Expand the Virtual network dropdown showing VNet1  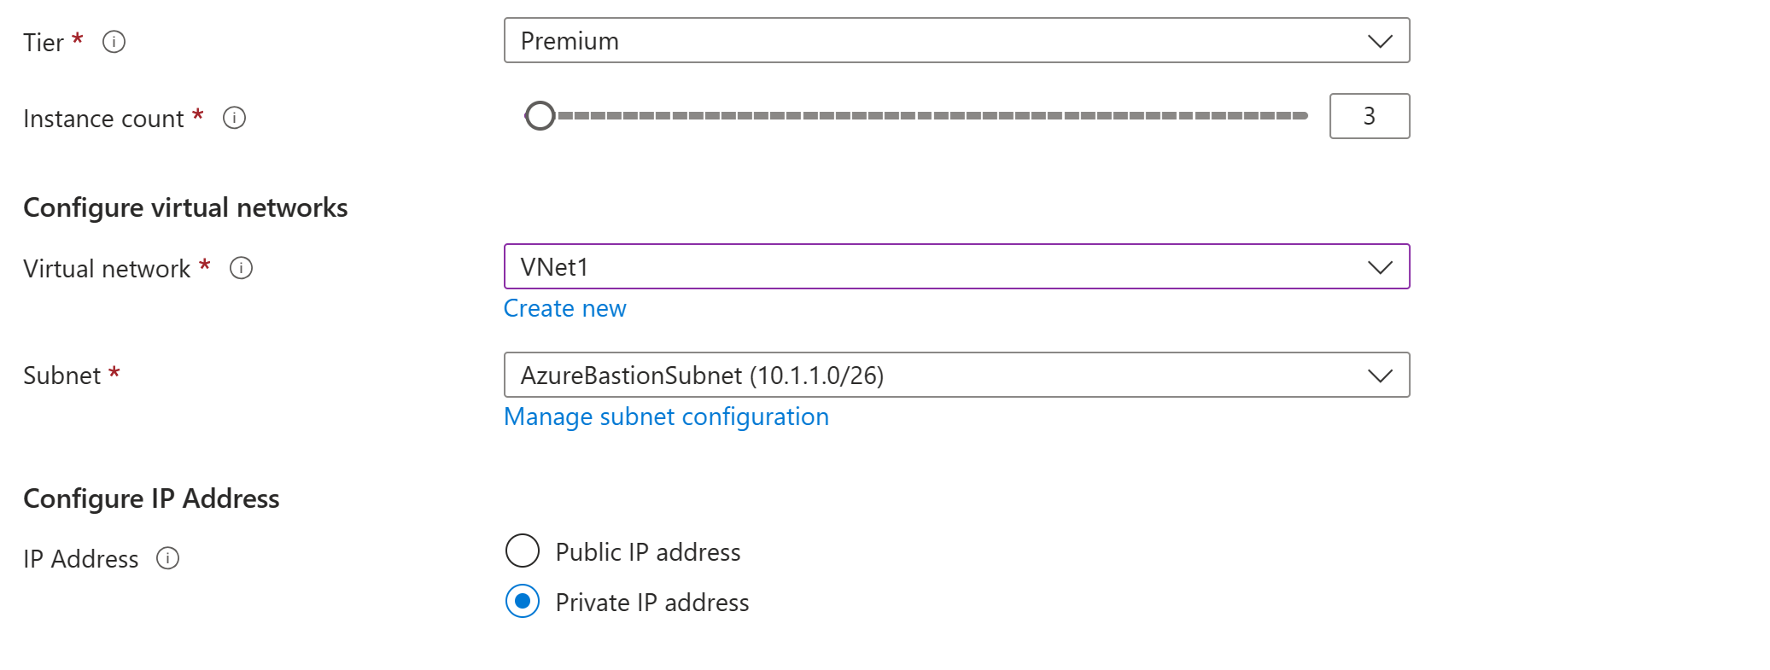pos(939,267)
